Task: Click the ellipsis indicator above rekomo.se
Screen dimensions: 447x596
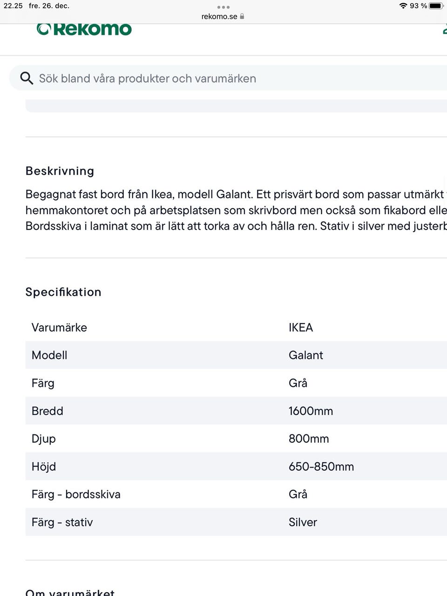Action: coord(224,7)
